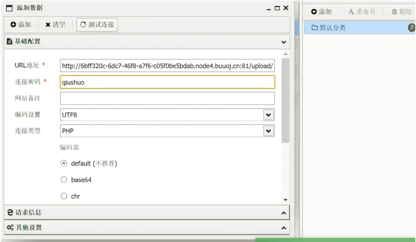Click the 网站备注 input field
This screenshot has height=242, width=416.
[x=168, y=98]
